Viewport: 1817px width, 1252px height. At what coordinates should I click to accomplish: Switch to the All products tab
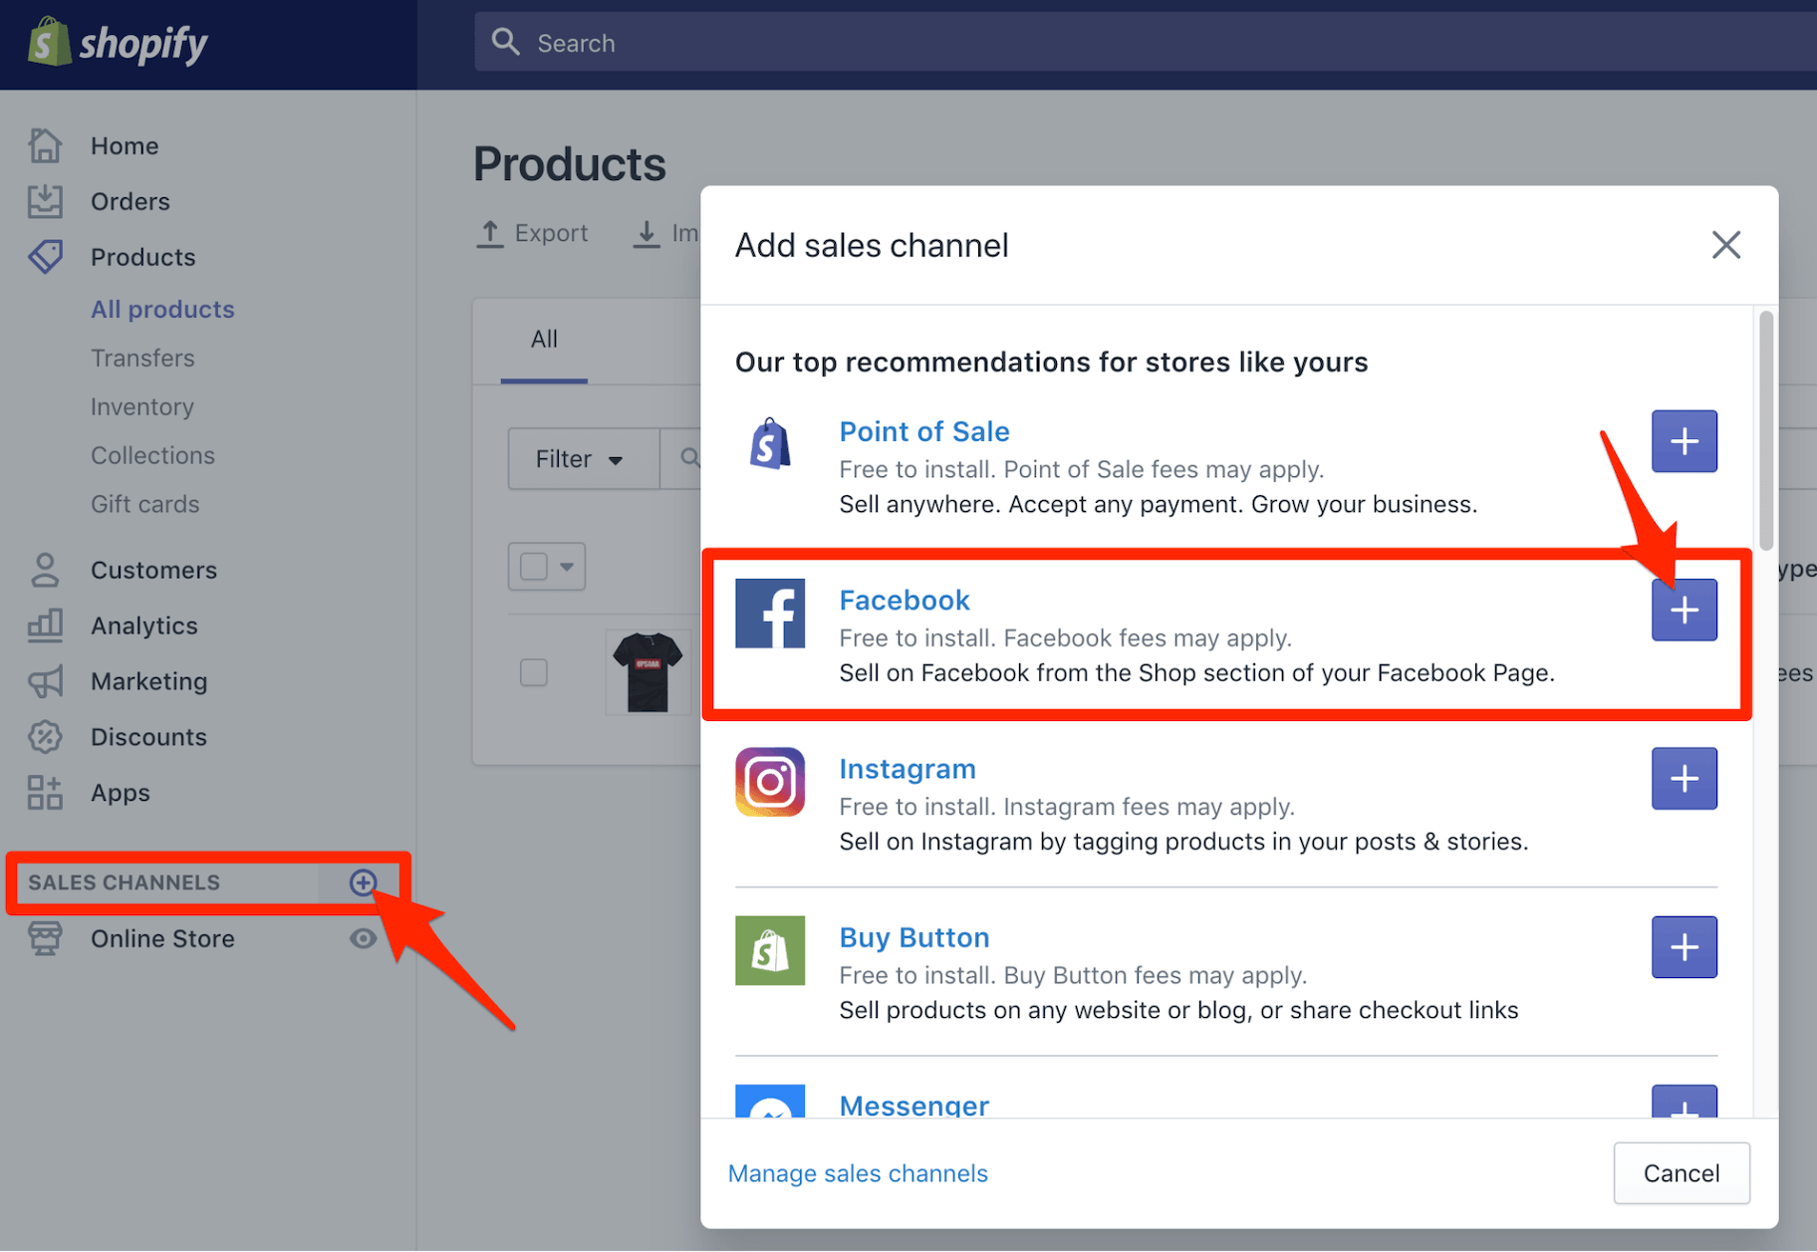point(544,339)
